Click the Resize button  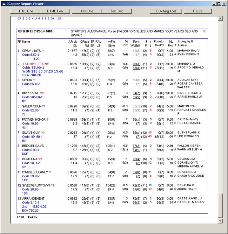[198, 11]
